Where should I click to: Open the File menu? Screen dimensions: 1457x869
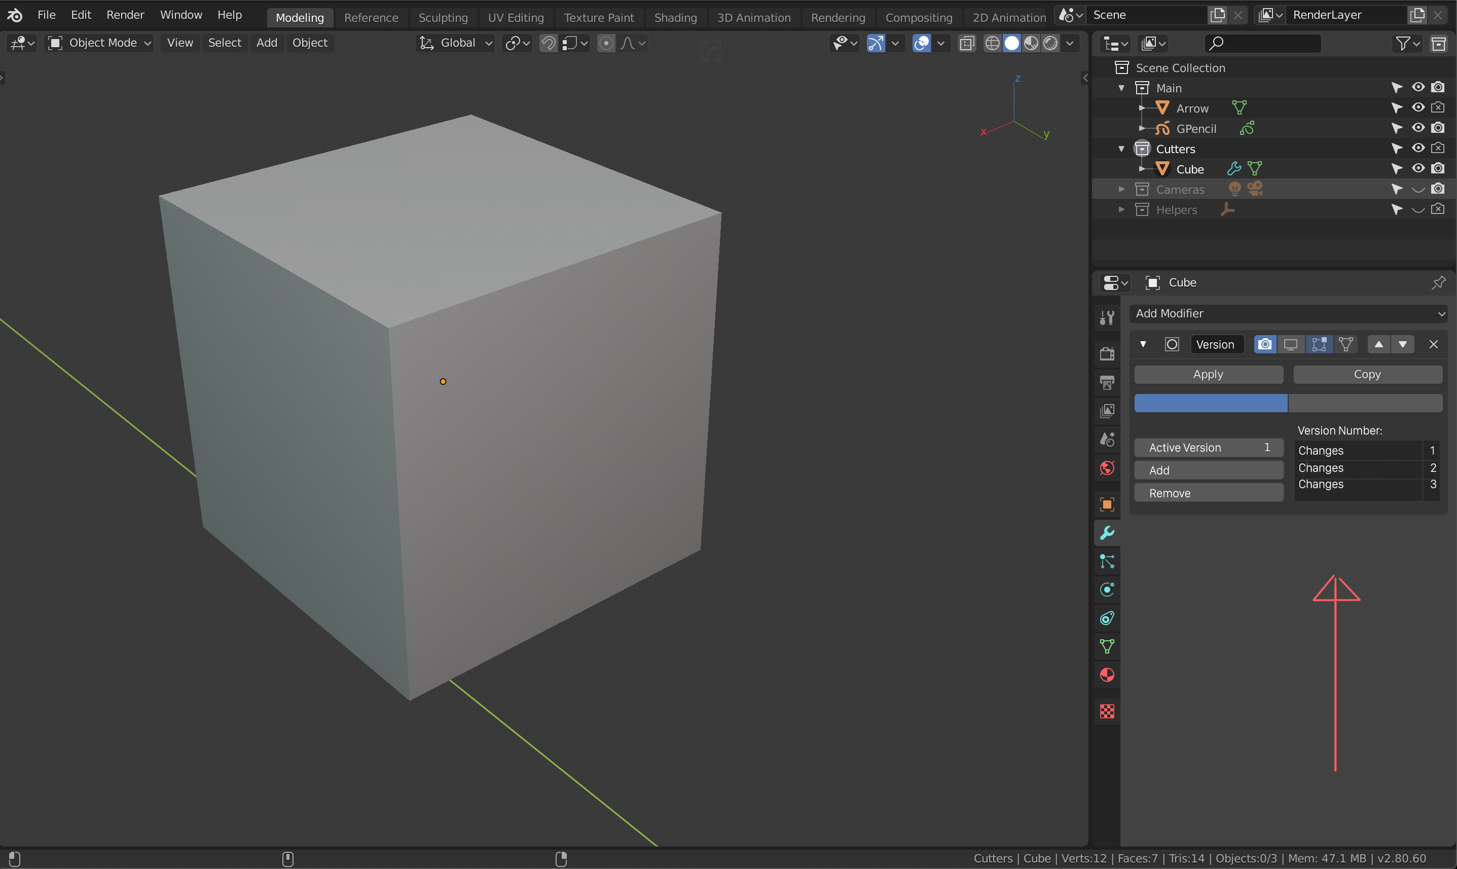(x=46, y=15)
